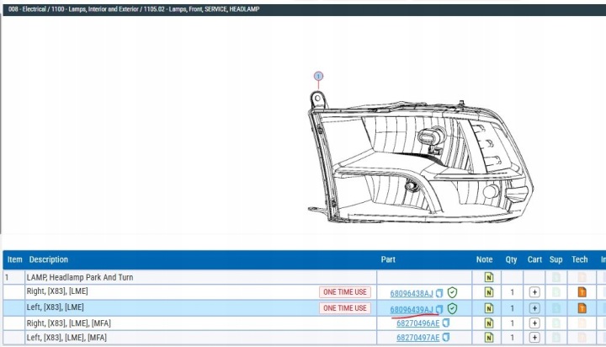Open part number link 68096438AJ
606x347 pixels.
tap(412, 293)
